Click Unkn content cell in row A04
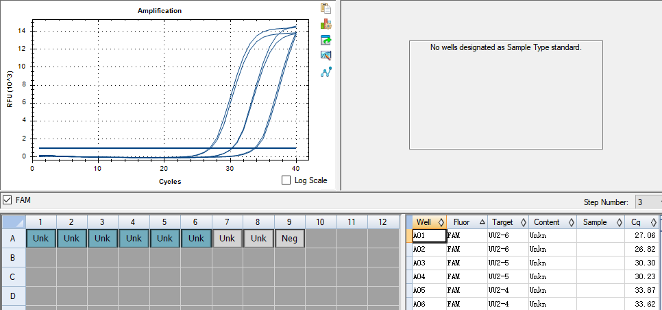Image resolution: width=662 pixels, height=310 pixels. tap(552, 276)
